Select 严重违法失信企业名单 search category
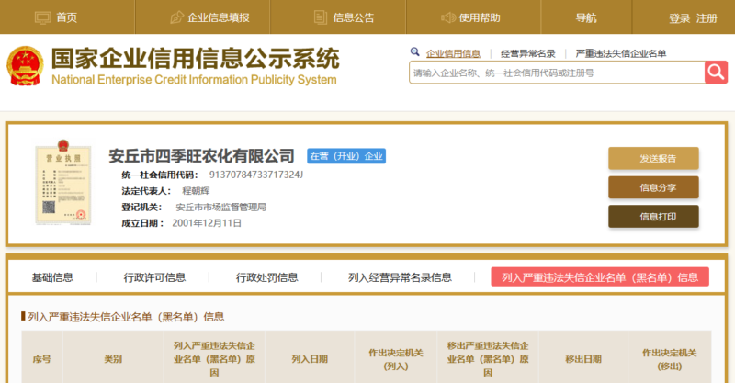The image size is (735, 383). pos(621,53)
